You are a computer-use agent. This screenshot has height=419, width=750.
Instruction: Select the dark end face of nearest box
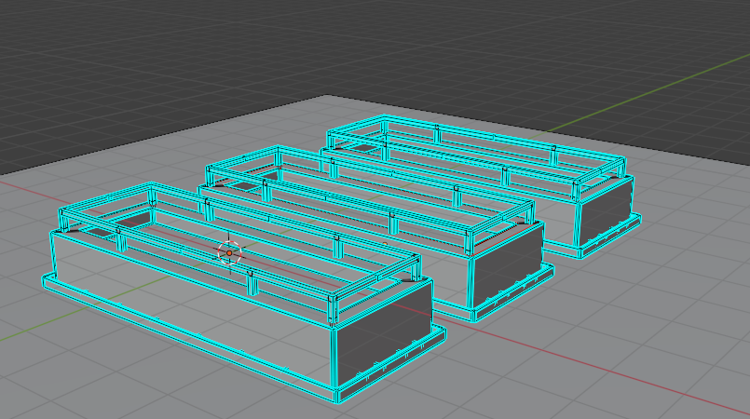(384, 337)
